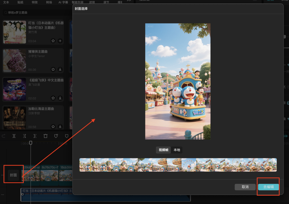289x204 pixels.
Task: Click the delete trash icon in timeline toolbar
Action: (45, 136)
